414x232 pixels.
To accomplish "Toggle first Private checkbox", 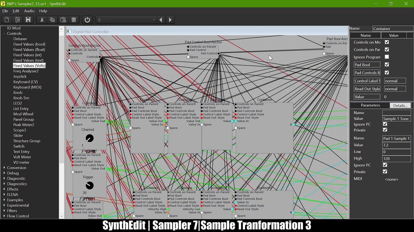I will [x=385, y=130].
